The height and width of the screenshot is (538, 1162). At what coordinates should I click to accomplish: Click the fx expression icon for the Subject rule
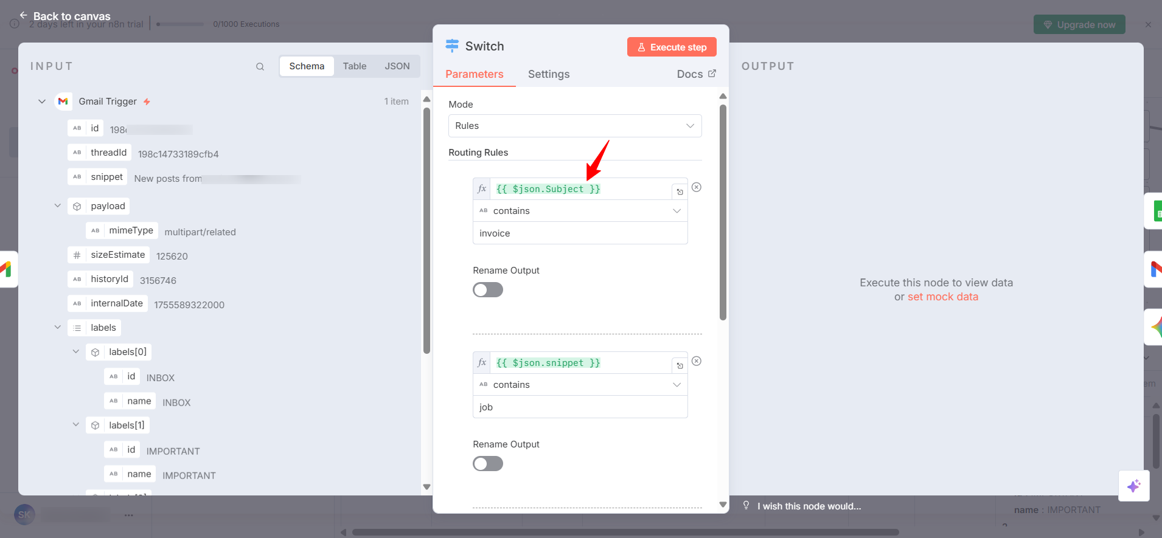[482, 189]
